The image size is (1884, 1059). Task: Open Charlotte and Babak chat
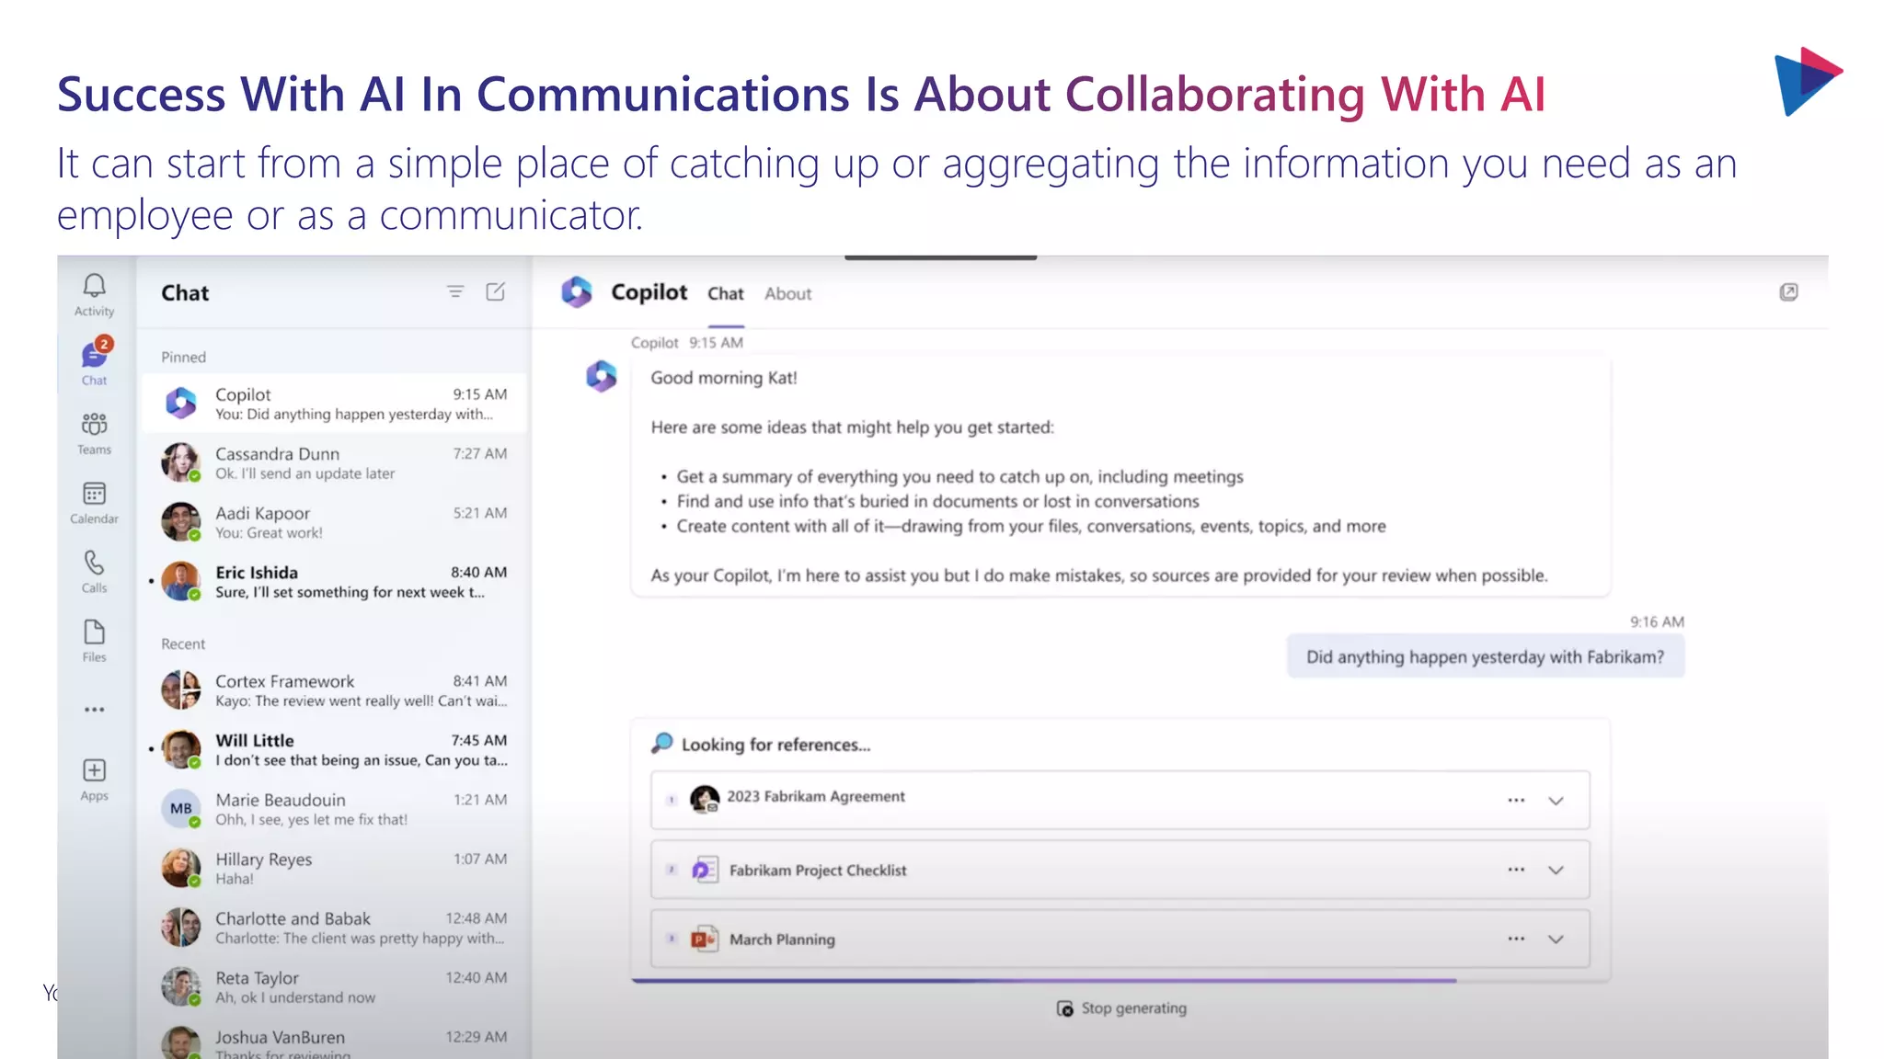pyautogui.click(x=334, y=928)
